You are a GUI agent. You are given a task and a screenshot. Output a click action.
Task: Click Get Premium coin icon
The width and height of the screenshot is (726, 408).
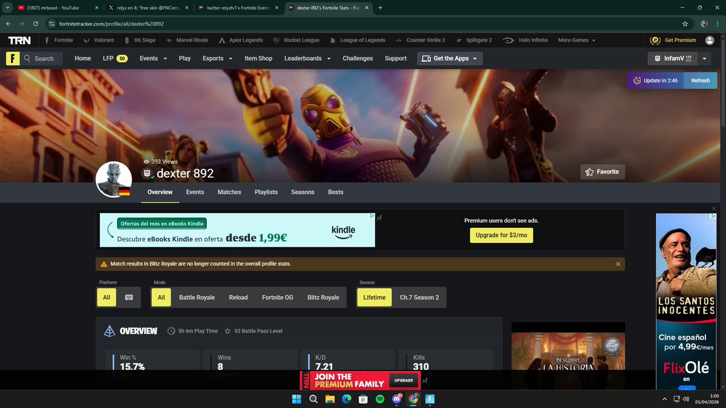tap(655, 40)
